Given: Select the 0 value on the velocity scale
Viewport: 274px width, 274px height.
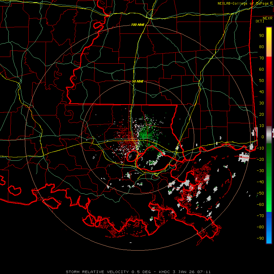Looking at the screenshot, I should 263,137.
